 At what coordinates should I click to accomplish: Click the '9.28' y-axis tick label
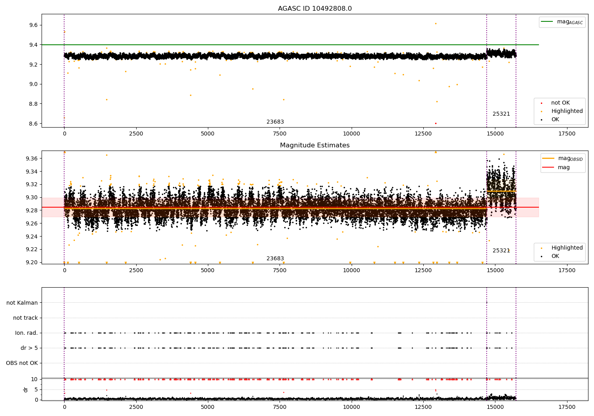click(32, 210)
